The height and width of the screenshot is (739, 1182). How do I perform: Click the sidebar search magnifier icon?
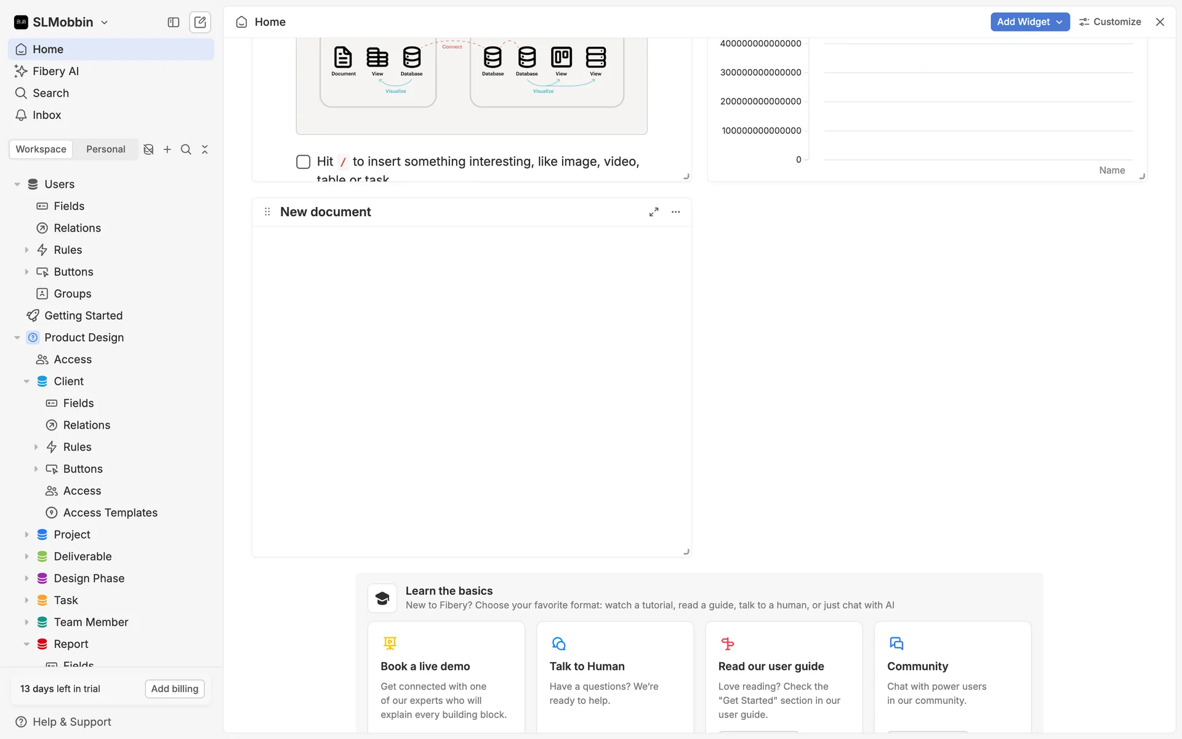click(186, 150)
